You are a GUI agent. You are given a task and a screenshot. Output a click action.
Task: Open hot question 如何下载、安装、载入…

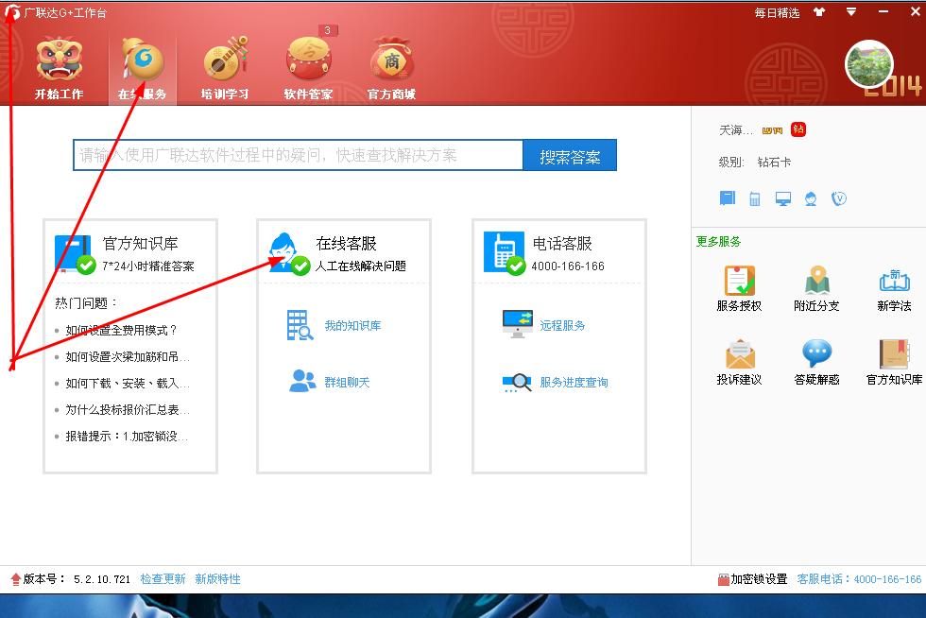(128, 384)
